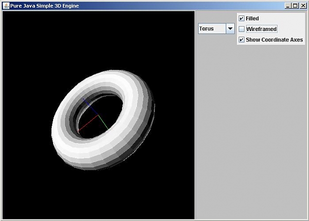
Task: Click the Java icon in the title bar
Action: (6, 6)
